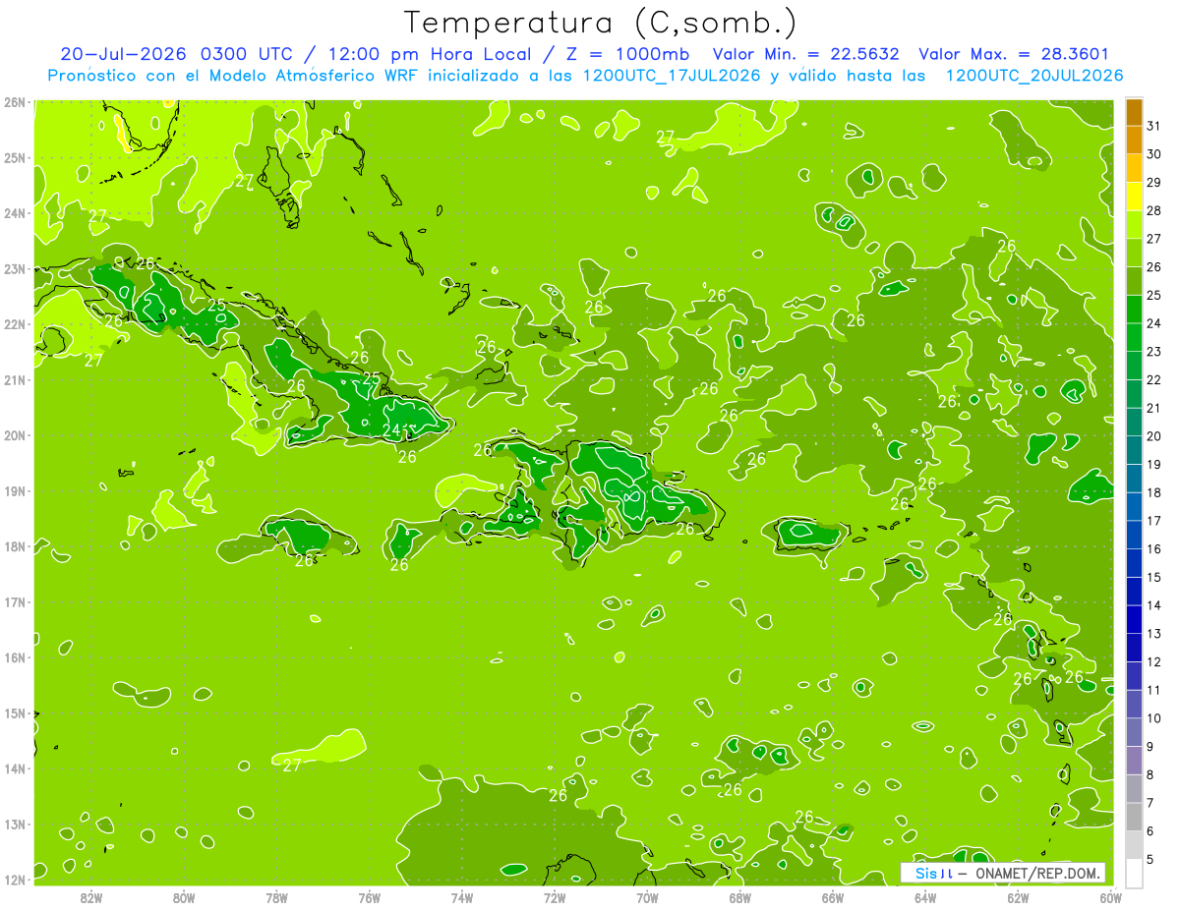Click the color scale value 20
Screen dimensions: 1180x911
pos(1153,436)
